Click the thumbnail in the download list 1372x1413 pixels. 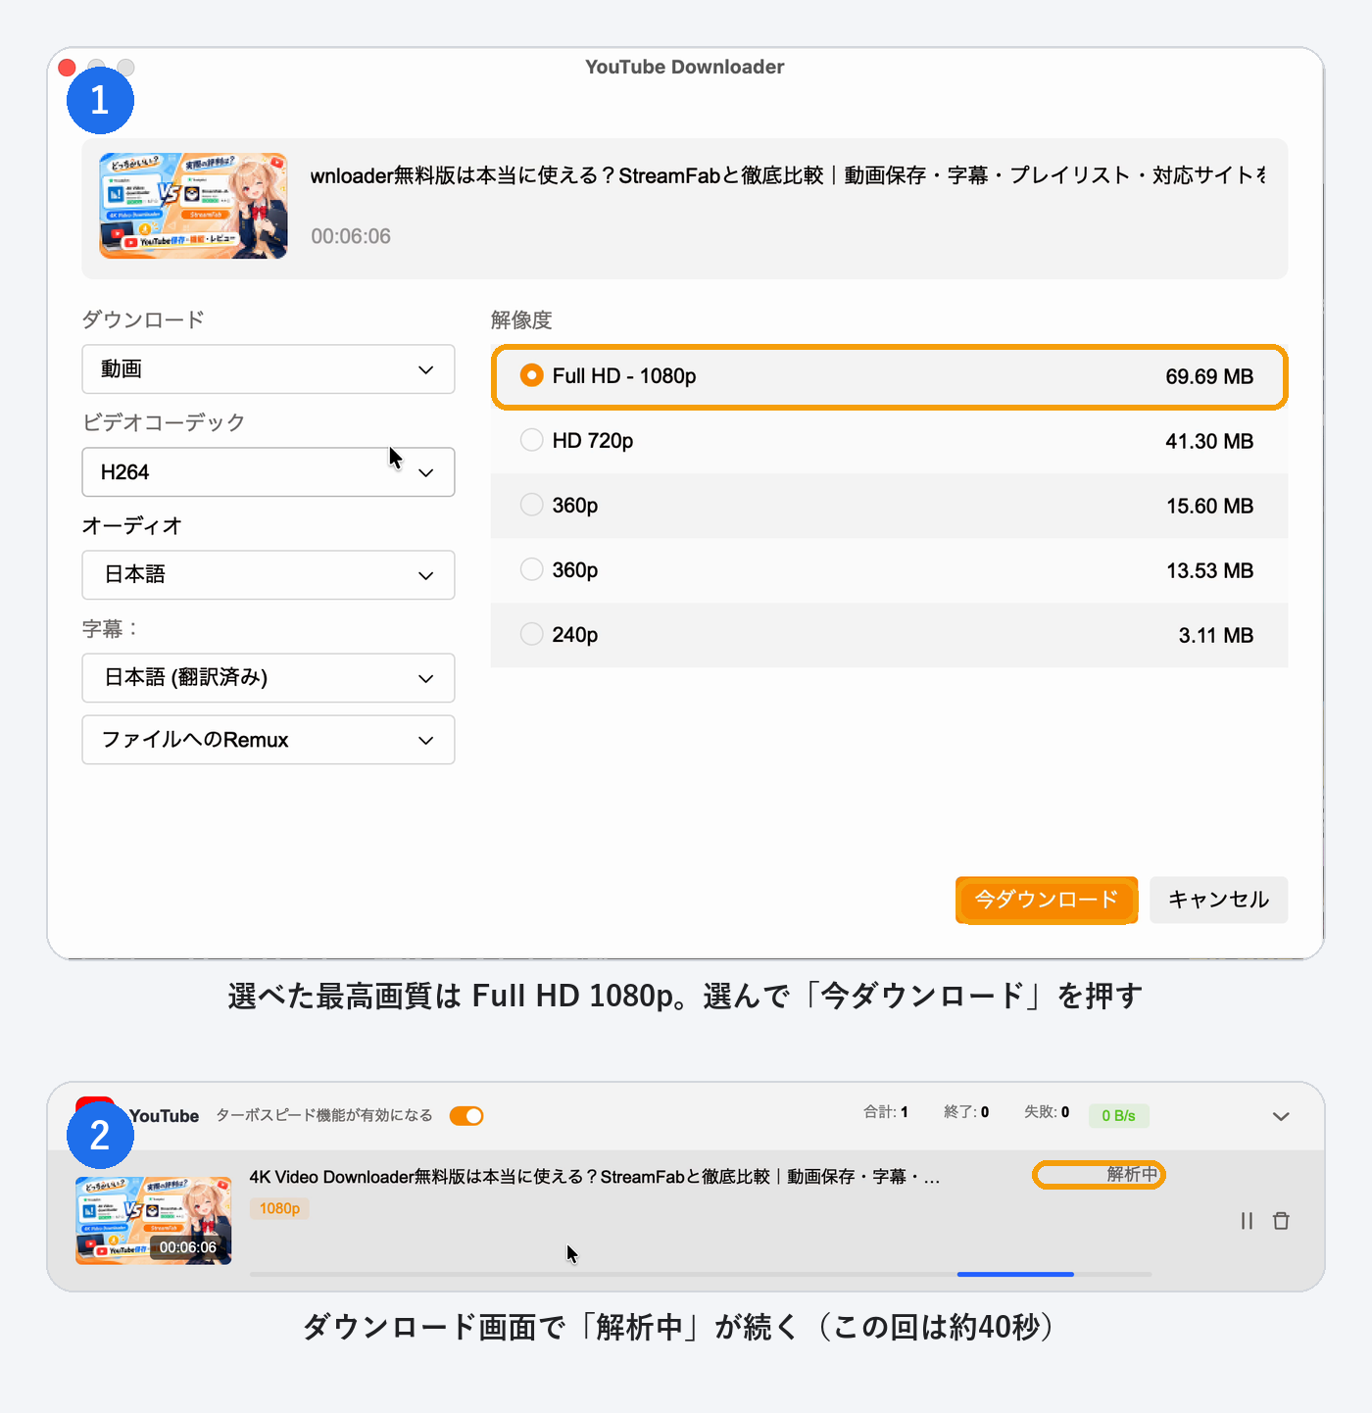pyautogui.click(x=154, y=1221)
